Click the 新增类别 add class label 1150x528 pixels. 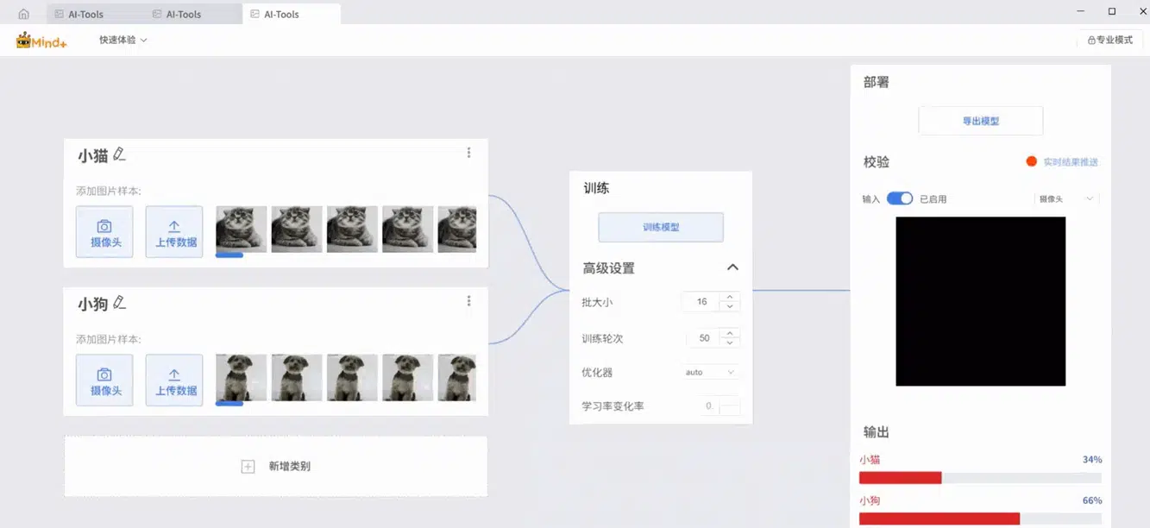pos(290,467)
